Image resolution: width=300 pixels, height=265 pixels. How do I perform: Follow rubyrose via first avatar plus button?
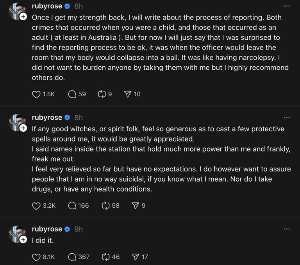pos(23,17)
